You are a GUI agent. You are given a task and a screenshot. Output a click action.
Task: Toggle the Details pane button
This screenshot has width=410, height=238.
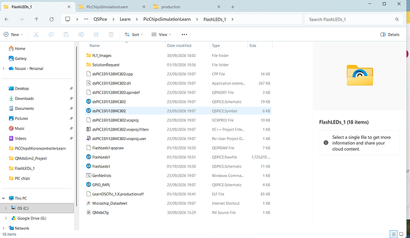(x=390, y=34)
